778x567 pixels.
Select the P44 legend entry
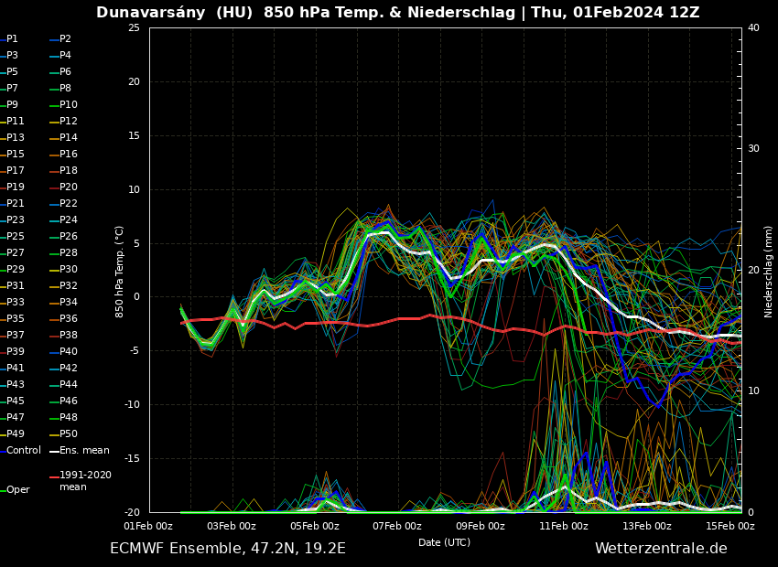(x=69, y=385)
